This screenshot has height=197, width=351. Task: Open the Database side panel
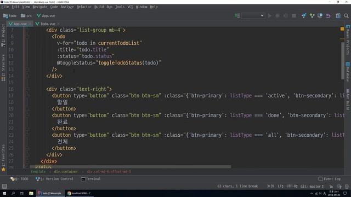pyautogui.click(x=348, y=72)
